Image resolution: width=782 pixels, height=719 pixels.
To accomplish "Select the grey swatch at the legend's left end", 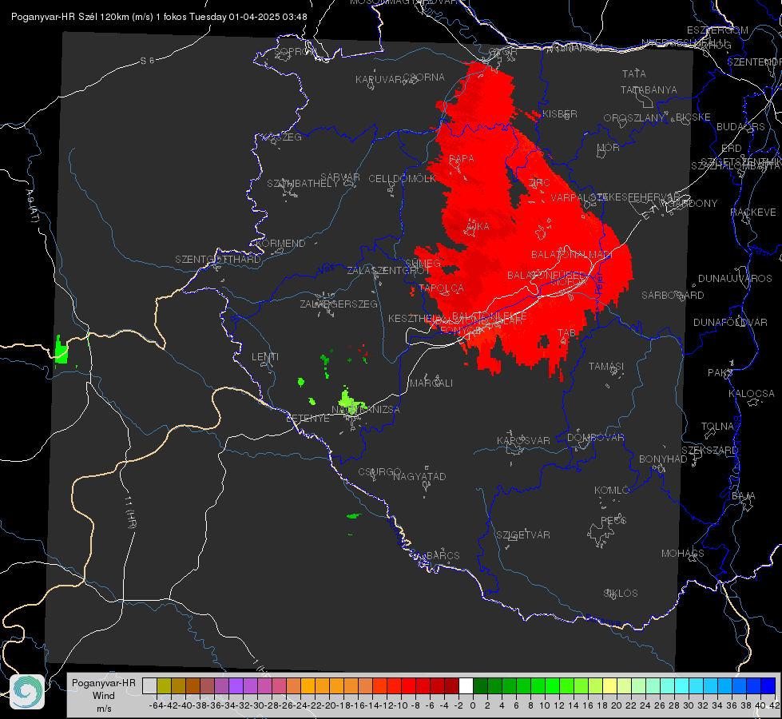I will (149, 686).
